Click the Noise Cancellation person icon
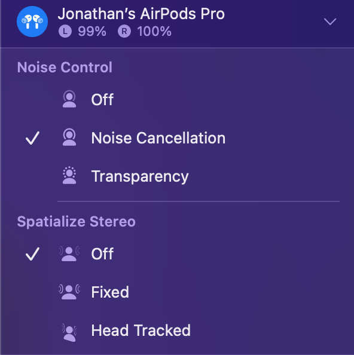The width and height of the screenshot is (354, 355). pos(69,137)
